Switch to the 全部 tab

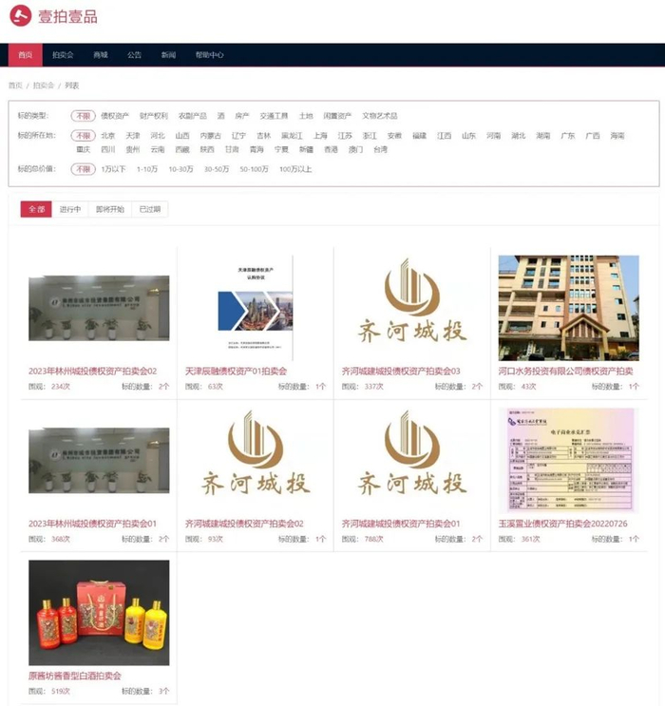coord(36,209)
